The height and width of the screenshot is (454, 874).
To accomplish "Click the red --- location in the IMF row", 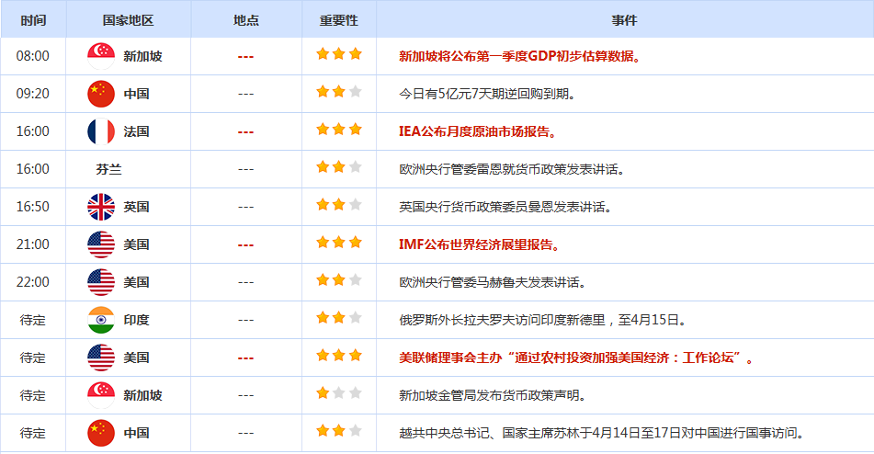I will [x=245, y=244].
